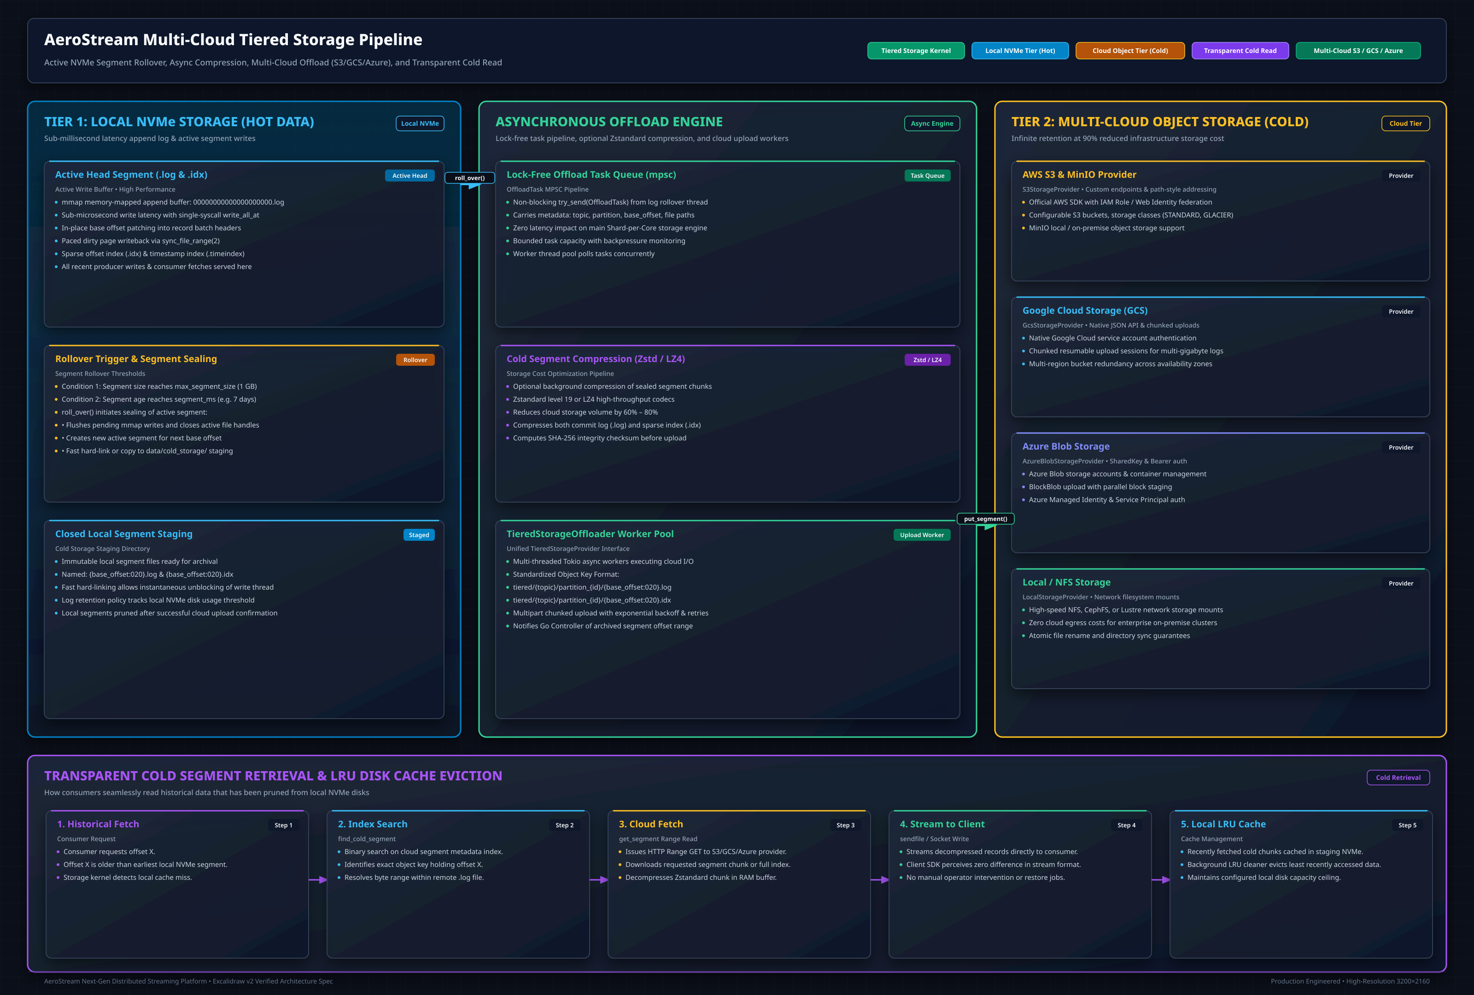
Task: Click Provider badge on AWS S3 & MinIO card
Action: [1400, 176]
